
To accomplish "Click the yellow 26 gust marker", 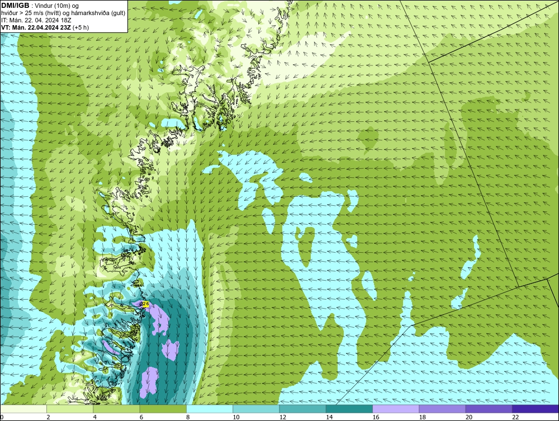I will tap(145, 304).
